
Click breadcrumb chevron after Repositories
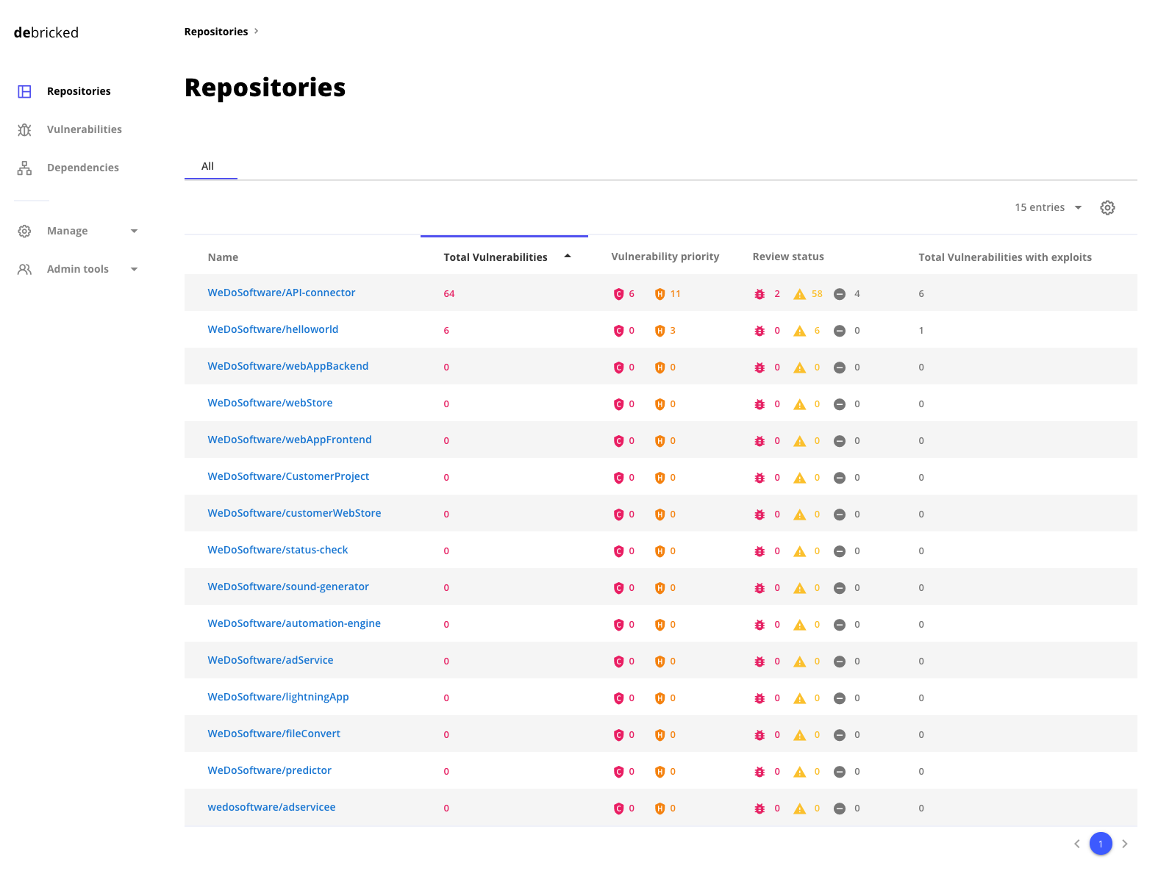[256, 31]
